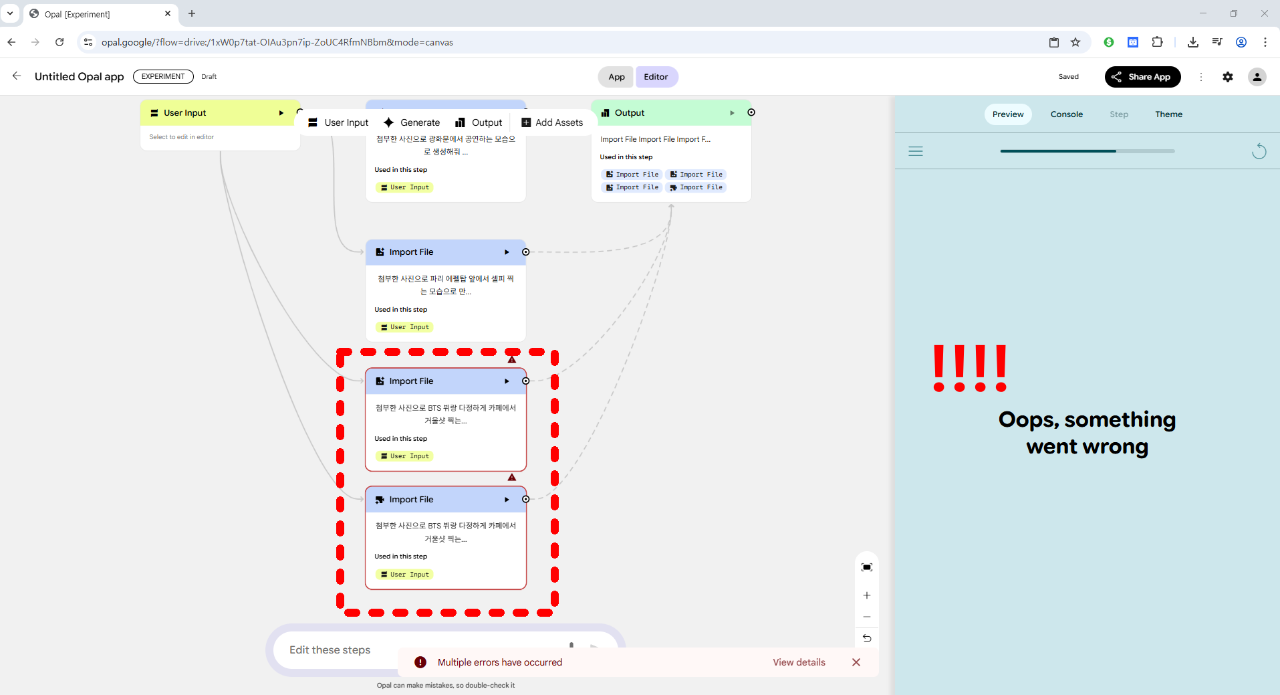The width and height of the screenshot is (1280, 695).
Task: Open the preview hamburger menu
Action: pyautogui.click(x=916, y=151)
